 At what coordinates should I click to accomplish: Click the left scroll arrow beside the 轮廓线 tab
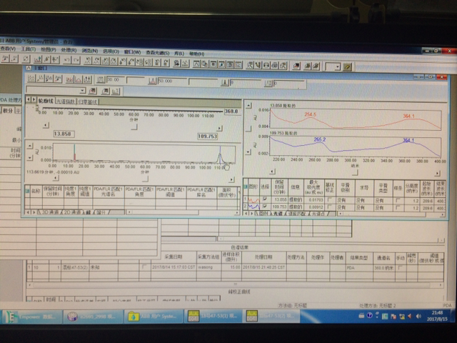[29, 100]
